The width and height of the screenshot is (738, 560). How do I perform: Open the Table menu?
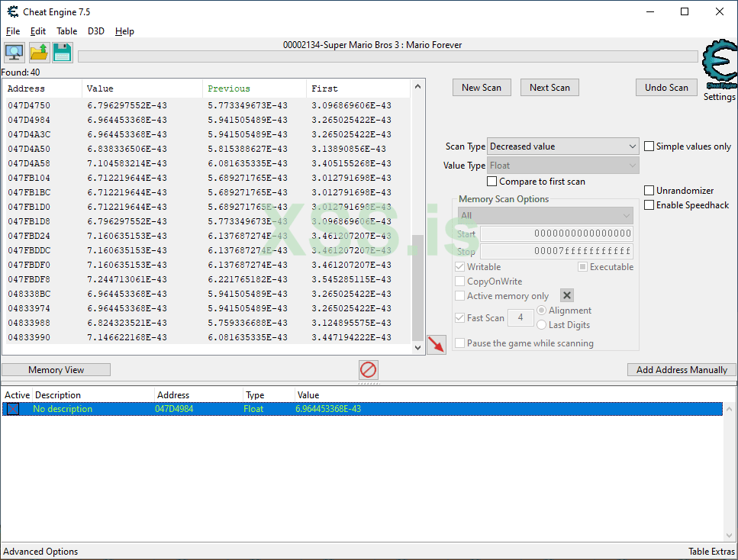(67, 31)
